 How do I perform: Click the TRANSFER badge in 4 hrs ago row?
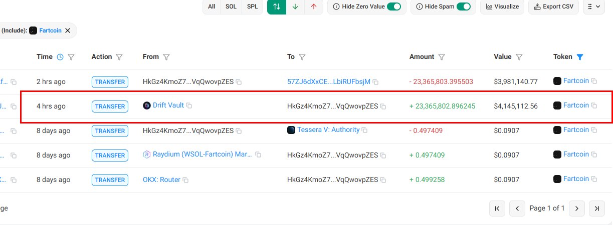pos(110,106)
